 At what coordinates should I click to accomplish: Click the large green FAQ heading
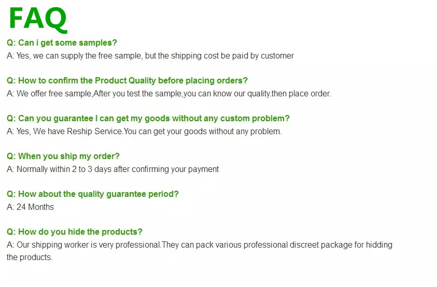coord(38,20)
